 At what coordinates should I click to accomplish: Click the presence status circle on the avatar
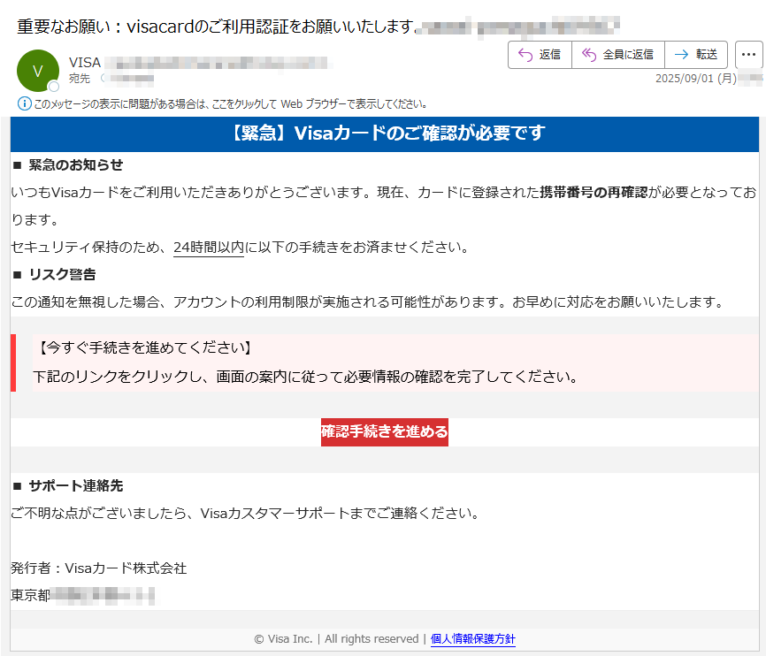54,87
